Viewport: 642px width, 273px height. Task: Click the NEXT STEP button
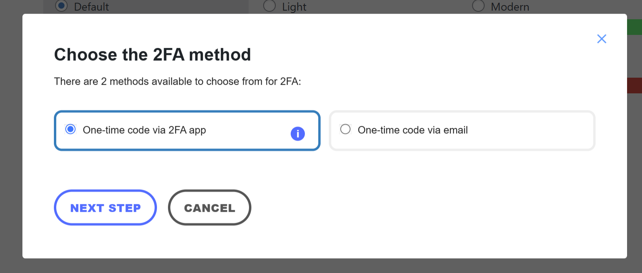(105, 207)
